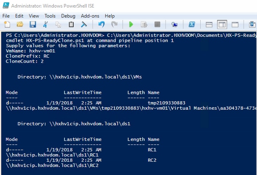257x175 pixels.
Task: Open the View menu
Action: 34,16
